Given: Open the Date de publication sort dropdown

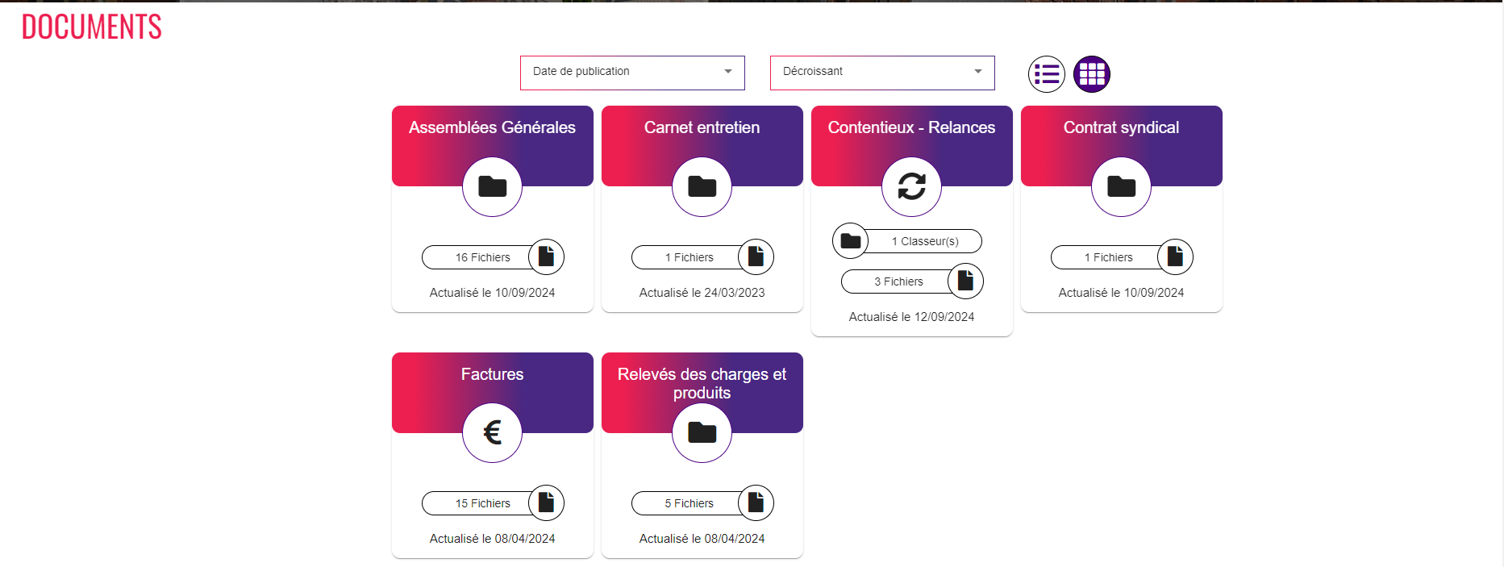Looking at the screenshot, I should (632, 73).
